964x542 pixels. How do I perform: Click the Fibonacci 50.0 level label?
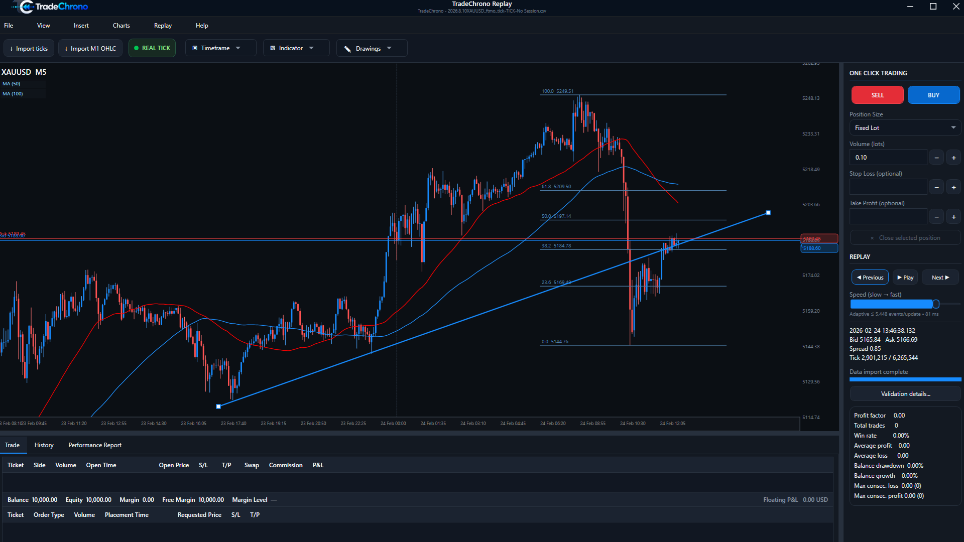556,216
